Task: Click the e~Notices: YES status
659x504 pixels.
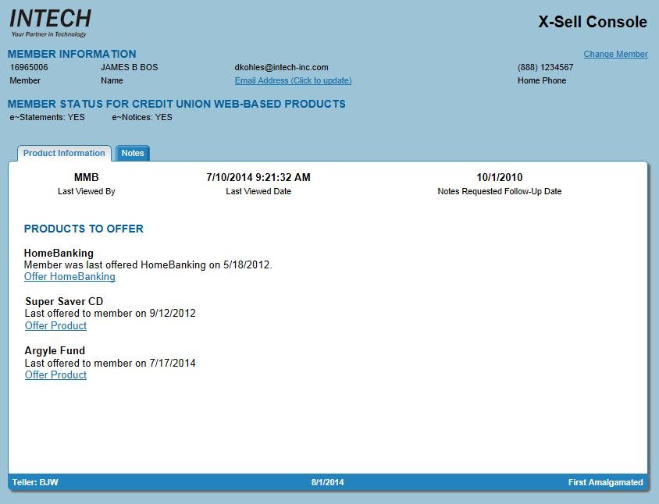Action: click(x=142, y=118)
